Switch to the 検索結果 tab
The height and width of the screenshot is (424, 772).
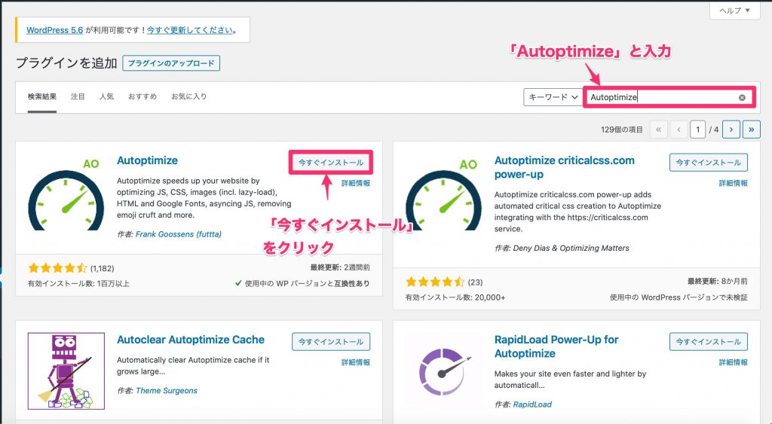(42, 97)
